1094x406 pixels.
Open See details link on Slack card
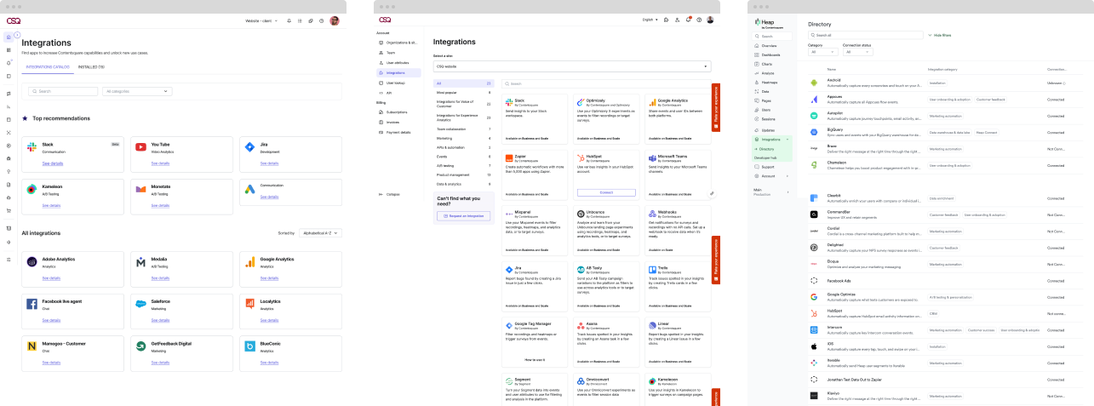coord(52,163)
